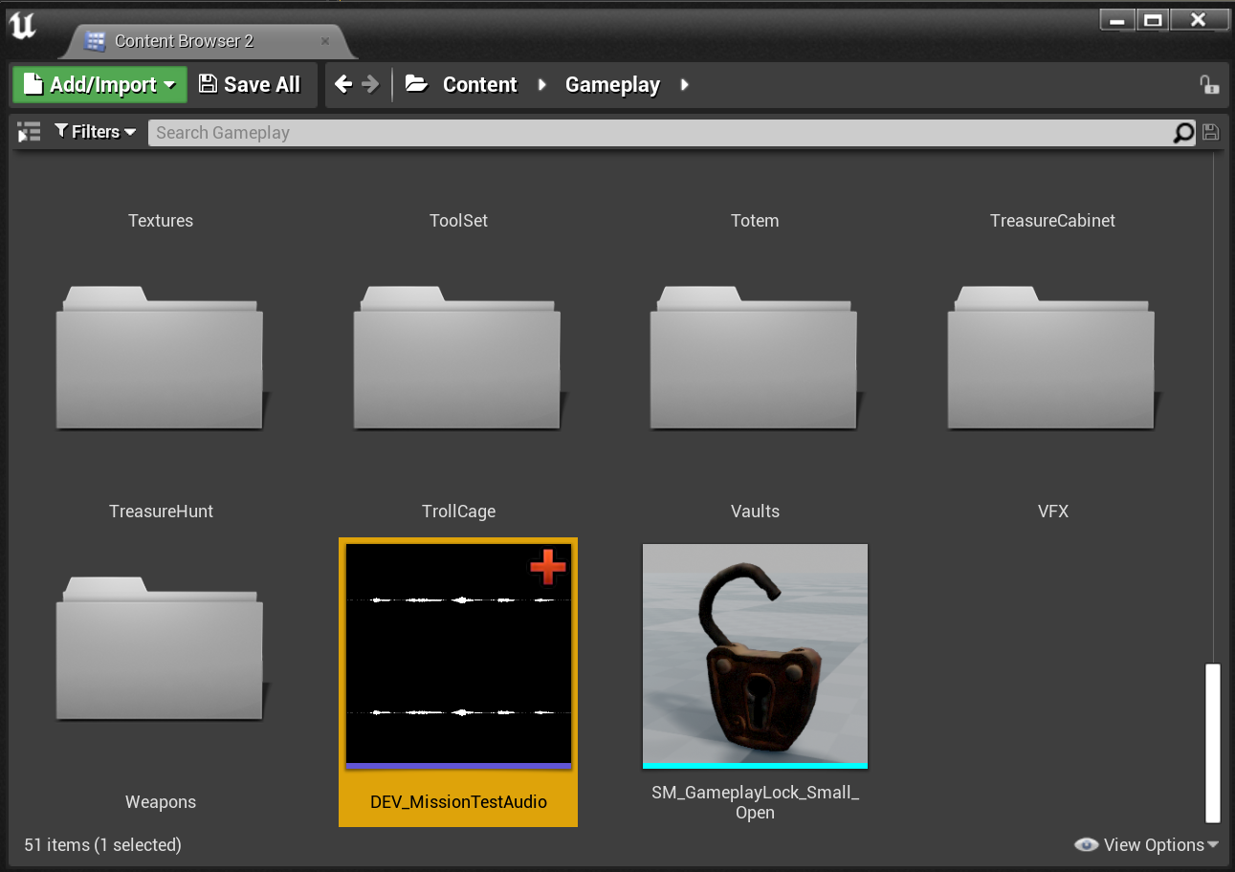
Task: Go forward in folder history
Action: (x=371, y=84)
